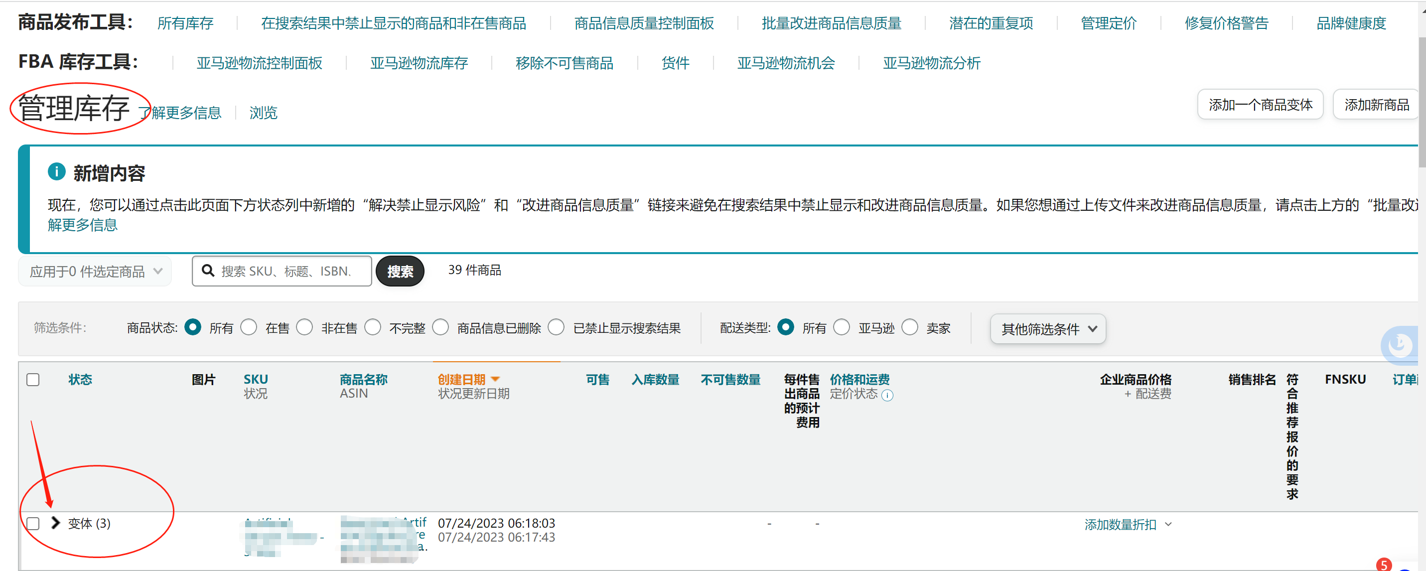Open 潜在的重复项 link
The image size is (1426, 571).
point(991,23)
